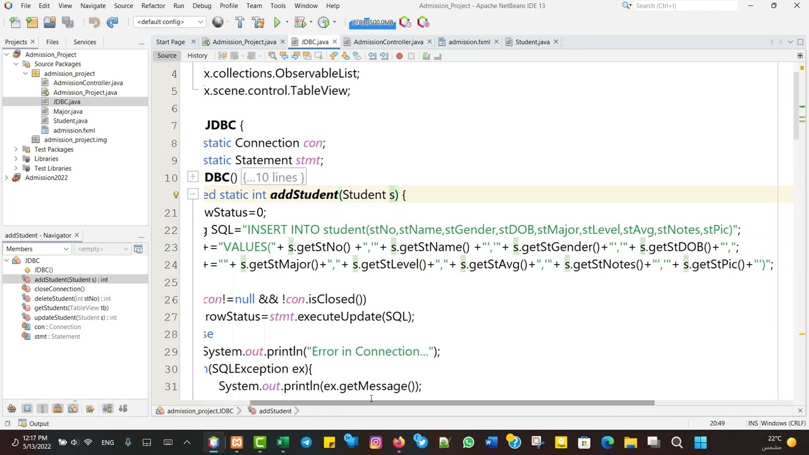
Task: Open the Members dropdown in Navigator
Action: click(37, 249)
